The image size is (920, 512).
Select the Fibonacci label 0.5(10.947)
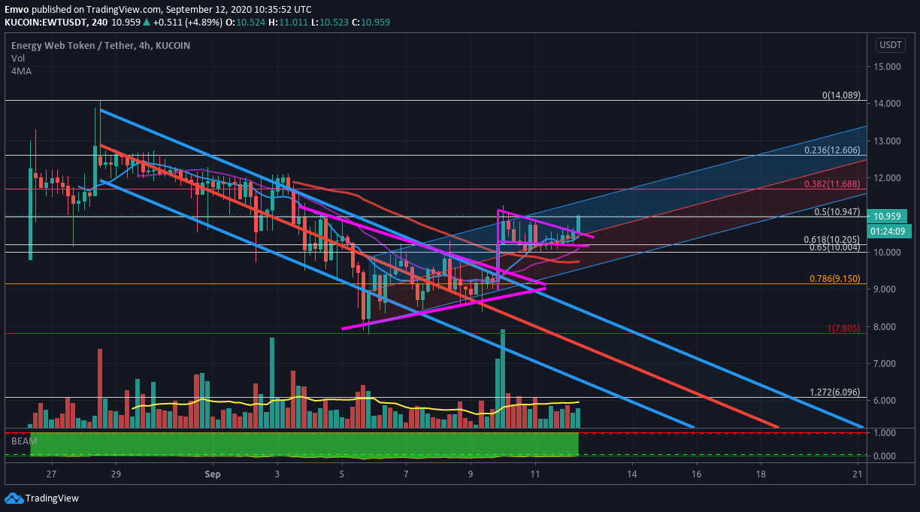(837, 212)
